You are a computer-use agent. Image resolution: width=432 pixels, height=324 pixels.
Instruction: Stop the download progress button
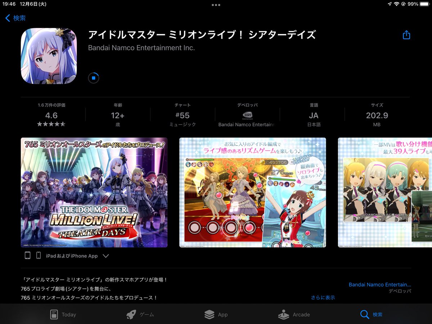(x=94, y=78)
